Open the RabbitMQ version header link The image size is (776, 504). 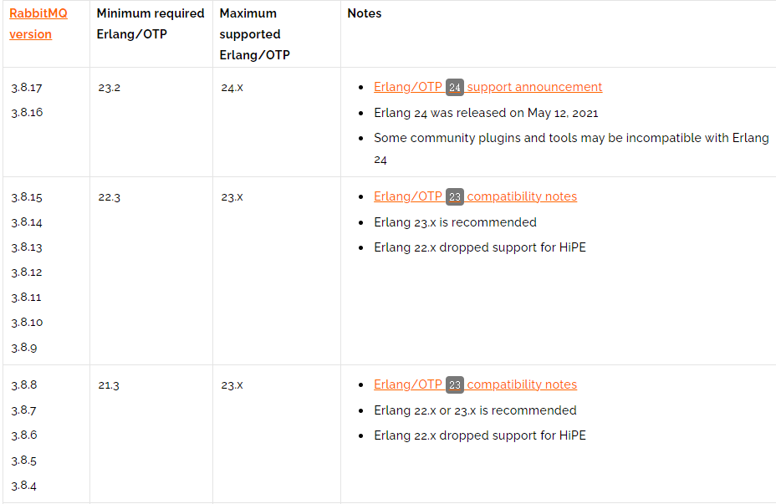[x=38, y=23]
